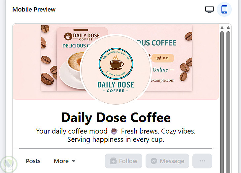Click the Messenger icon in Message button
Screen dimensions: 241x173
coord(154,161)
